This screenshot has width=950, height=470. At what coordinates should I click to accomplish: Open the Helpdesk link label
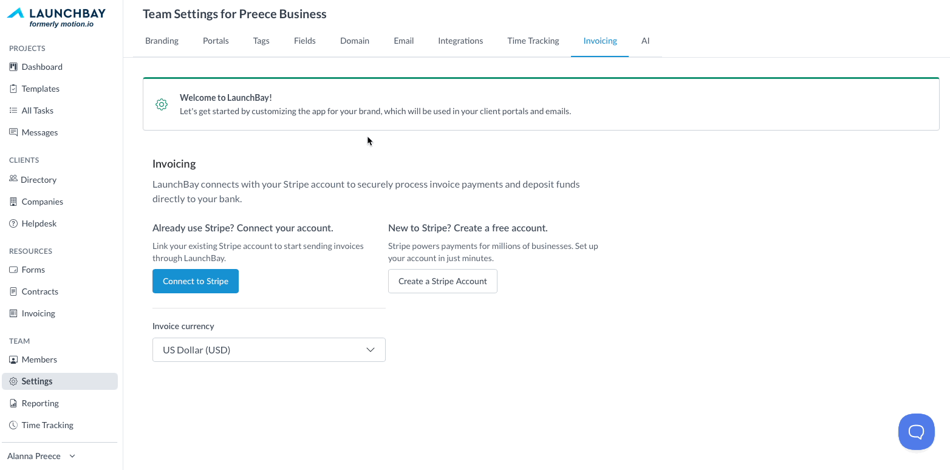(x=39, y=223)
